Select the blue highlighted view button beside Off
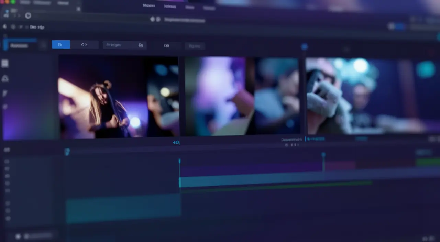This screenshot has height=242, width=440. click(61, 45)
